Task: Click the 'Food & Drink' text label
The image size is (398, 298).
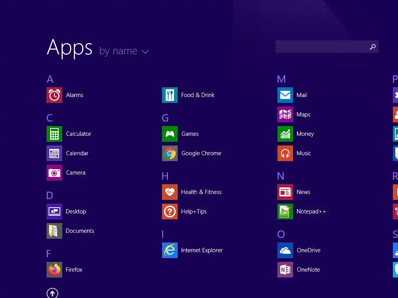Action: coord(198,95)
